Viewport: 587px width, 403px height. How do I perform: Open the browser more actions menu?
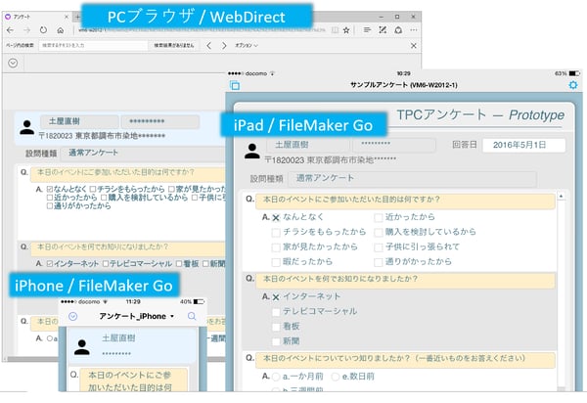pyautogui.click(x=413, y=30)
